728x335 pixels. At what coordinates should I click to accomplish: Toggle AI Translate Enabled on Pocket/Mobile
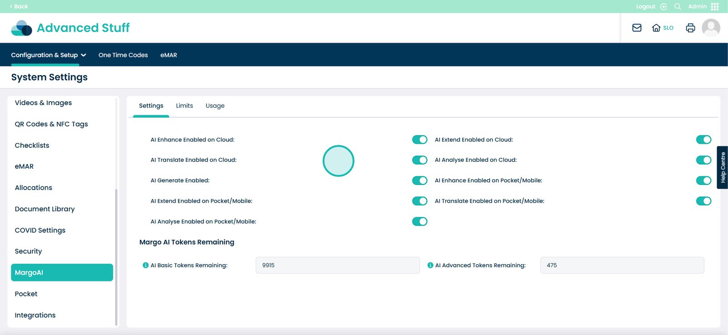pos(703,201)
